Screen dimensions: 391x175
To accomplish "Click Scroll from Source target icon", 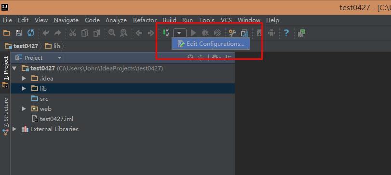I will click(x=190, y=57).
